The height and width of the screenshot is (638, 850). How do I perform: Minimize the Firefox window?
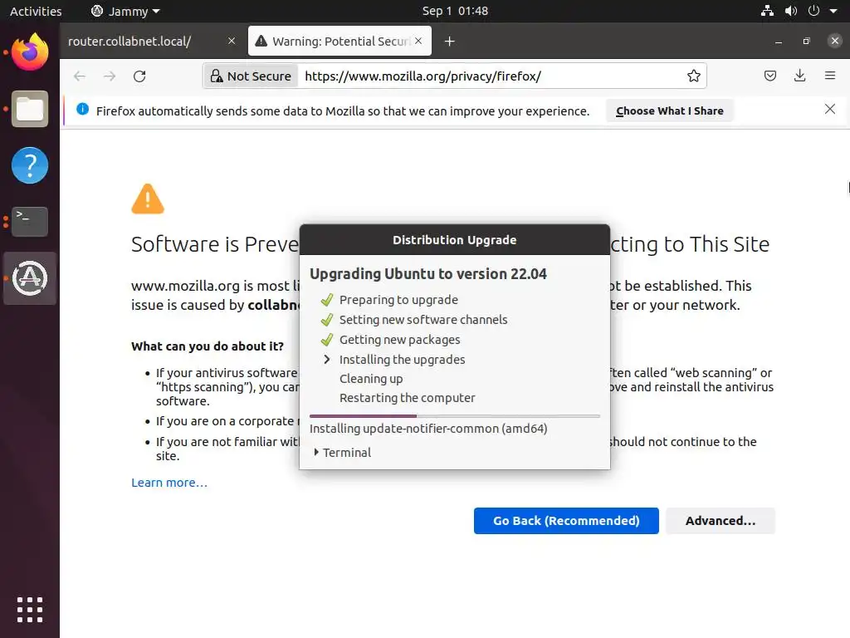coord(779,42)
